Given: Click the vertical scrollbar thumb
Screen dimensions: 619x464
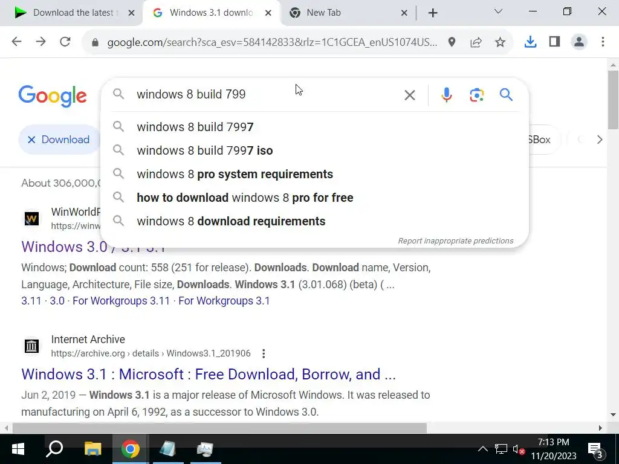Looking at the screenshot, I should 613,100.
